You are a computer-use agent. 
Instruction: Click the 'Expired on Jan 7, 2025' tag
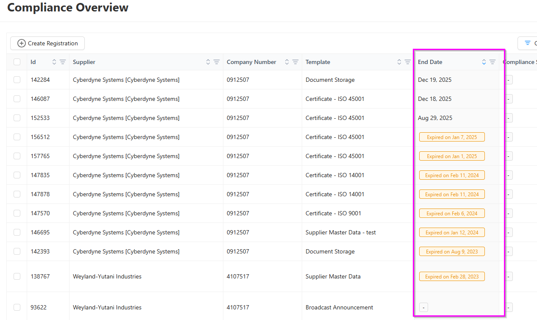452,137
